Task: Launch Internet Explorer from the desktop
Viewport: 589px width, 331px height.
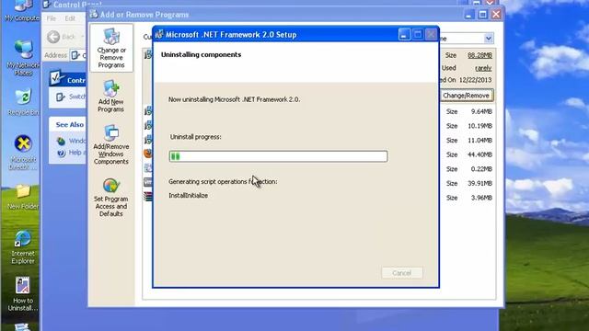Action: point(23,247)
